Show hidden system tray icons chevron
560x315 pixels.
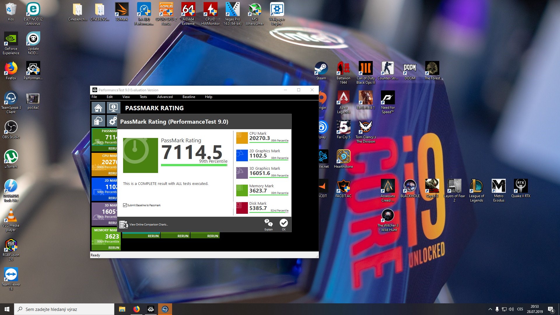pyautogui.click(x=490, y=309)
